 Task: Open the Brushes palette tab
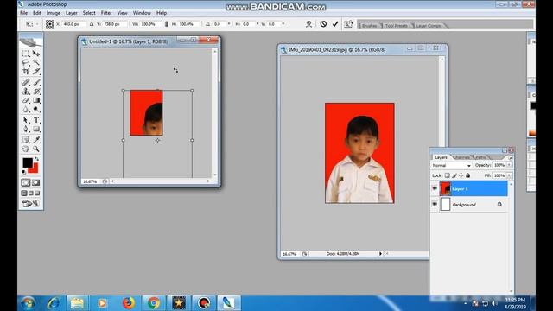[369, 25]
